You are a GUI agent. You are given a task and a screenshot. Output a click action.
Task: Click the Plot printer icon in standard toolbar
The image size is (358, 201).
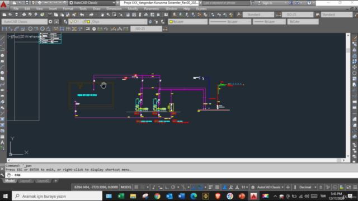[24, 15]
